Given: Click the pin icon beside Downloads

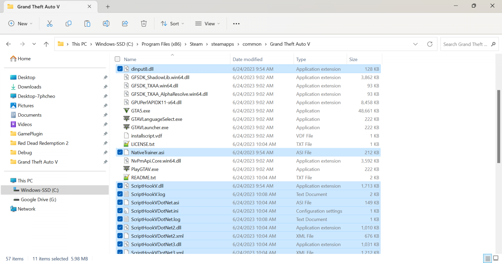Looking at the screenshot, I should [105, 87].
